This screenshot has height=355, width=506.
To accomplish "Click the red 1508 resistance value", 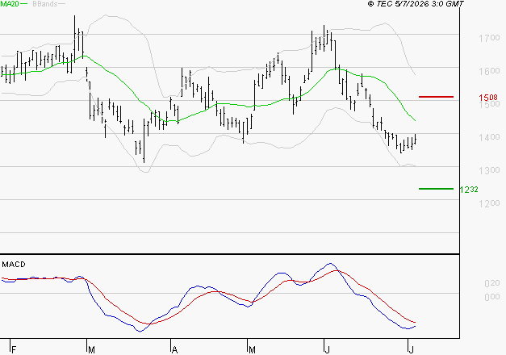I will pos(488,98).
